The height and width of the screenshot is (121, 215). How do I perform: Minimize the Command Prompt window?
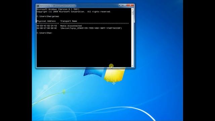[x=121, y=5]
